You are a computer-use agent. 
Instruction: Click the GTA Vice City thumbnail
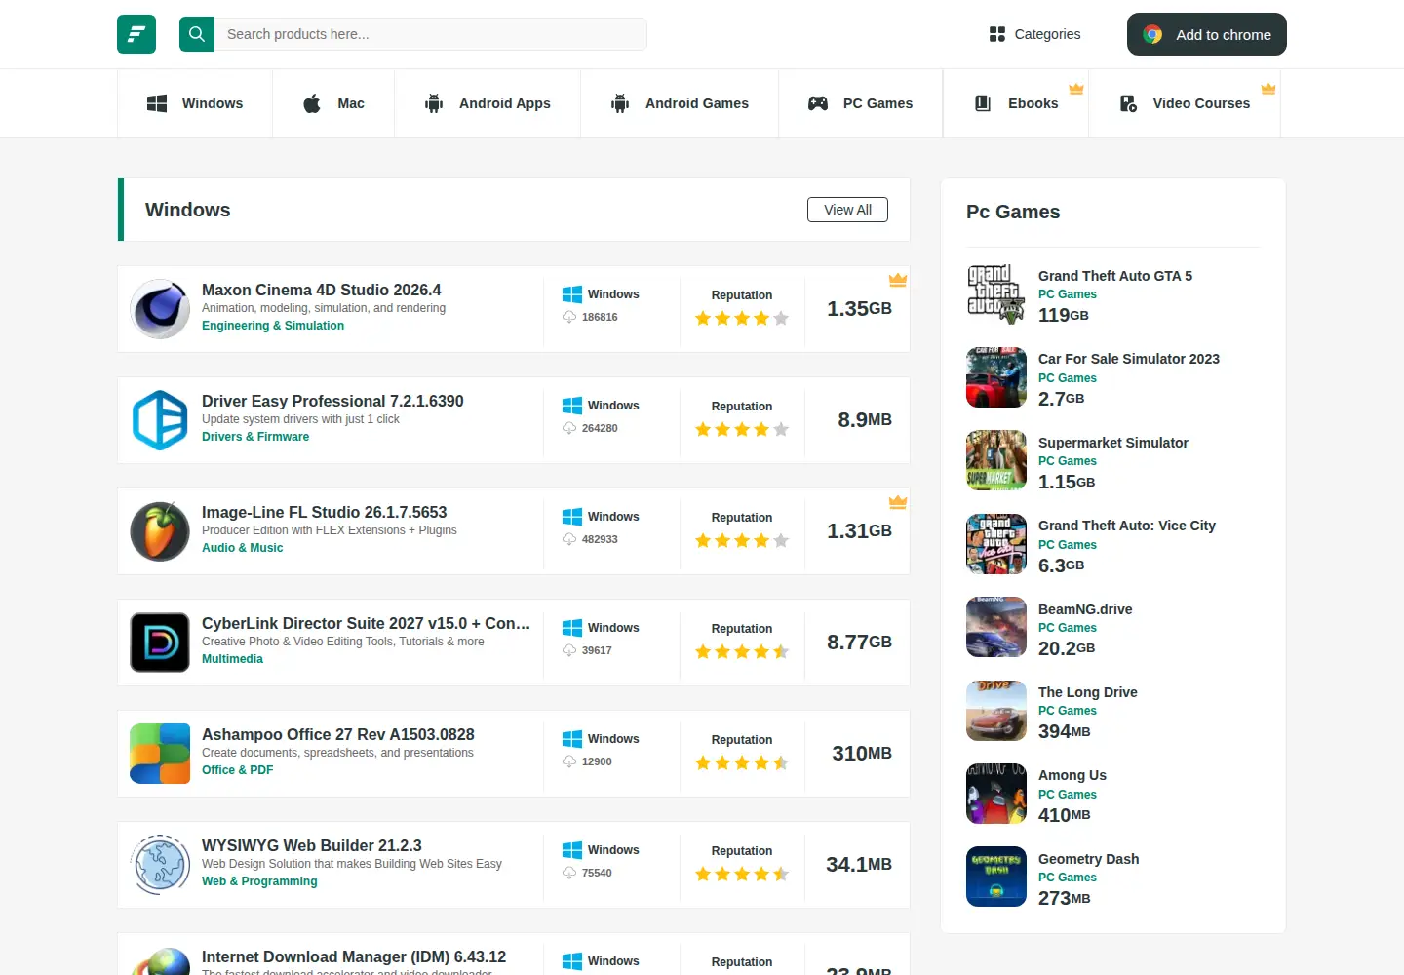[996, 544]
